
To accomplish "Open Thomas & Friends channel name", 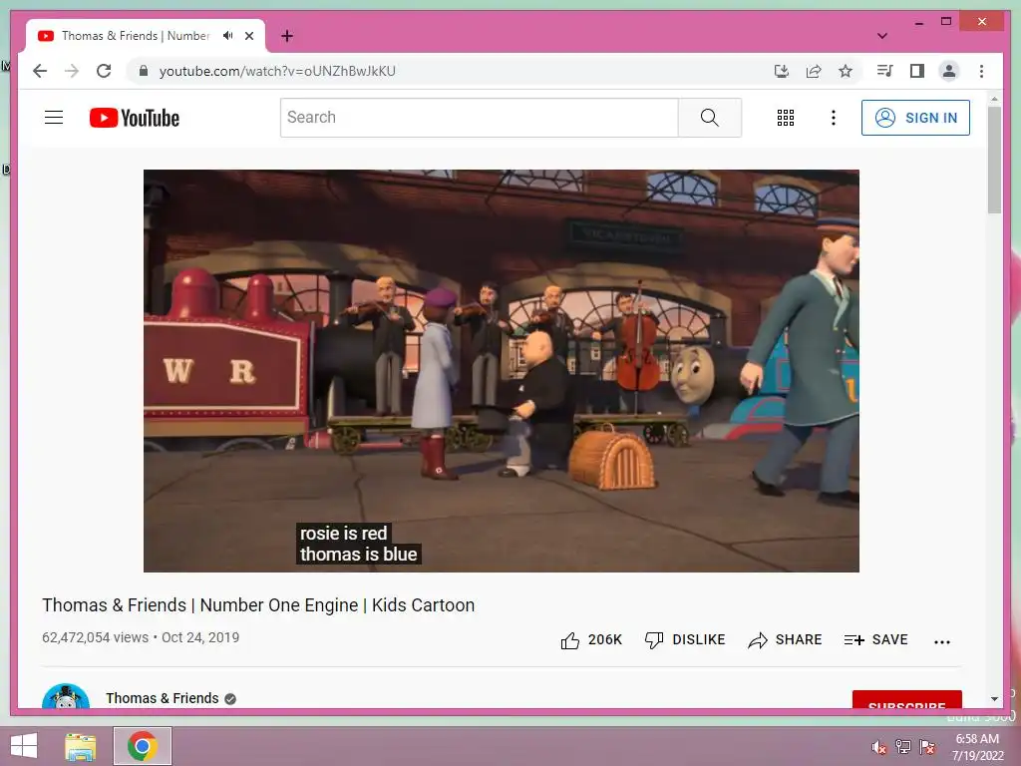I will pos(163,698).
